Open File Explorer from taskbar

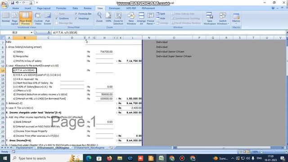(120, 158)
